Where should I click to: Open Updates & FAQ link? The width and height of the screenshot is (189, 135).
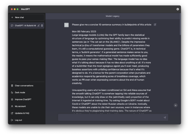(27, 113)
